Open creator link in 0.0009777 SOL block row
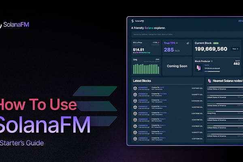Image resolution: width=243 pixels, height=162 pixels. click(163, 94)
